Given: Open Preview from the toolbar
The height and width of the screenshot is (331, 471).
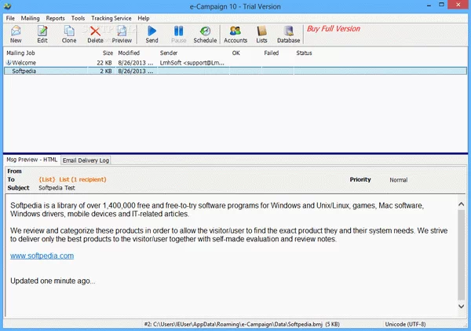Looking at the screenshot, I should [122, 35].
